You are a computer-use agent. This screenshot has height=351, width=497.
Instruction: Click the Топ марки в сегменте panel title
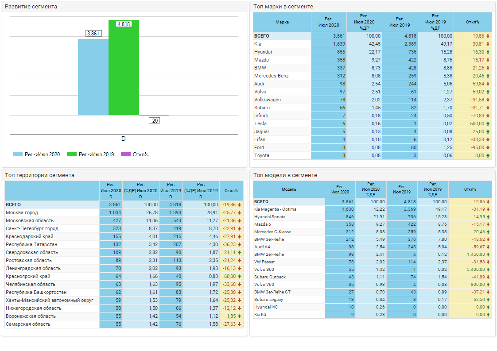coord(283,7)
